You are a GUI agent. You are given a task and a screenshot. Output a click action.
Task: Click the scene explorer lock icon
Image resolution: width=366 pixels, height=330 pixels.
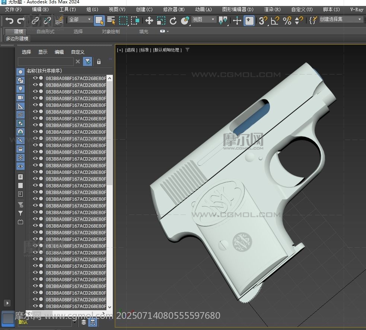(x=99, y=62)
